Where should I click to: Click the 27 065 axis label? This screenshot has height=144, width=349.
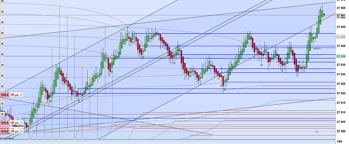point(341,8)
